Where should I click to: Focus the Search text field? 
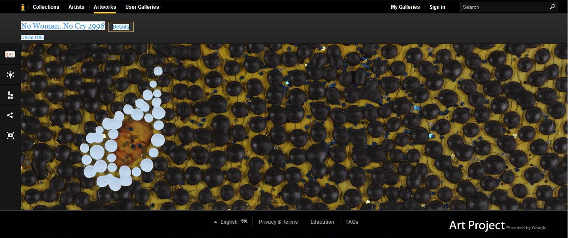coord(504,7)
